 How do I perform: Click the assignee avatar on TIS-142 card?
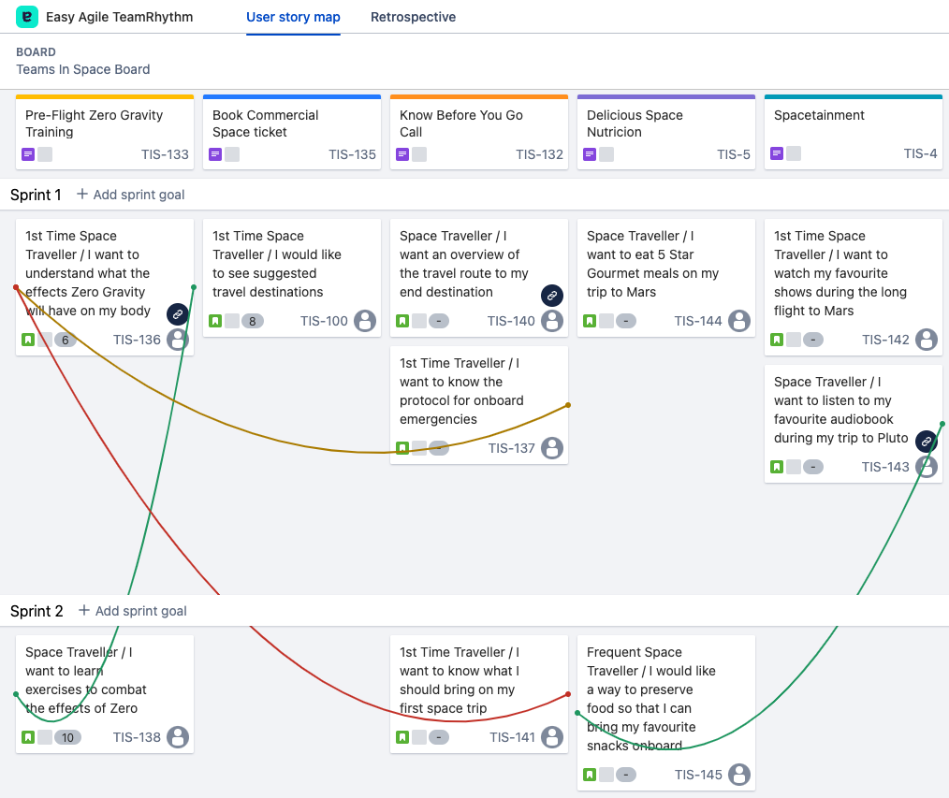(927, 340)
